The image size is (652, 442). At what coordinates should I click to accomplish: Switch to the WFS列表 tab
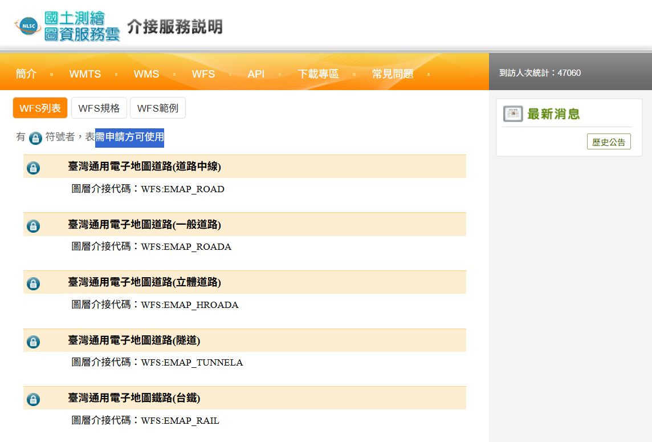(x=40, y=108)
